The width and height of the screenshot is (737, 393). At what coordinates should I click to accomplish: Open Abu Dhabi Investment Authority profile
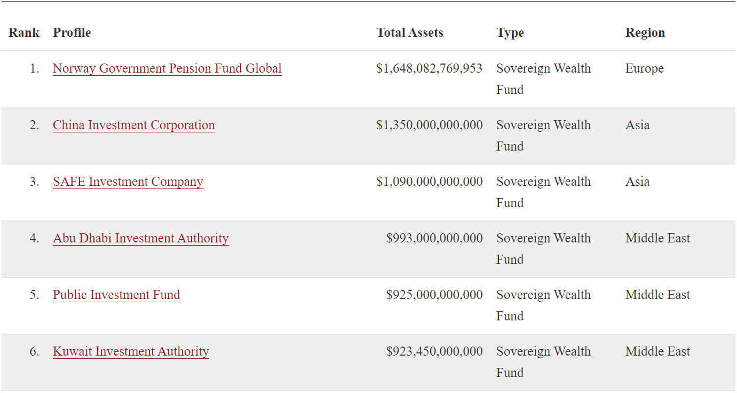(141, 238)
